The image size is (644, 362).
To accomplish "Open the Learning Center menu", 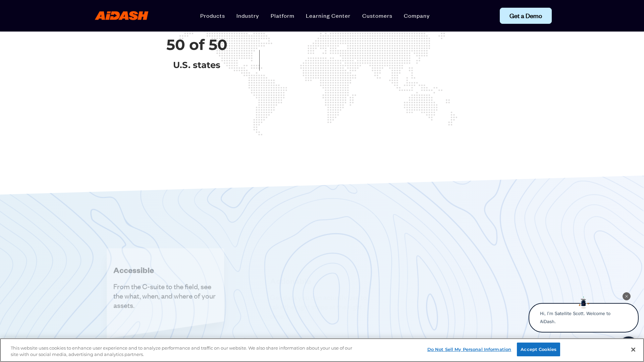I will coord(328,16).
